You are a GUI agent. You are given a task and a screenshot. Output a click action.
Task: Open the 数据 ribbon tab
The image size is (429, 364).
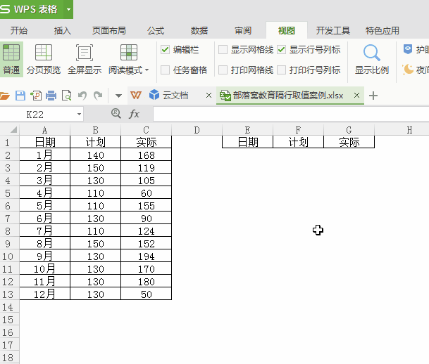199,30
